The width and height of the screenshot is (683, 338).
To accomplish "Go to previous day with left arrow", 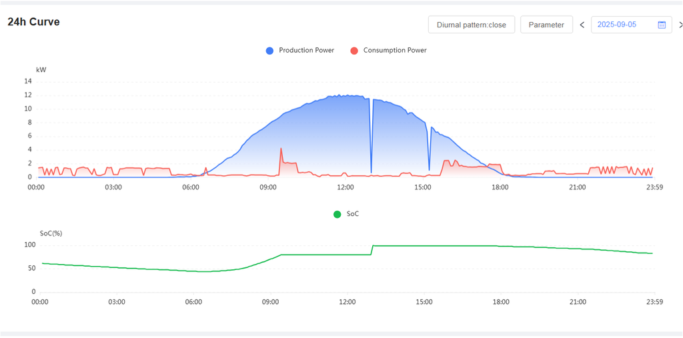I will 582,25.
